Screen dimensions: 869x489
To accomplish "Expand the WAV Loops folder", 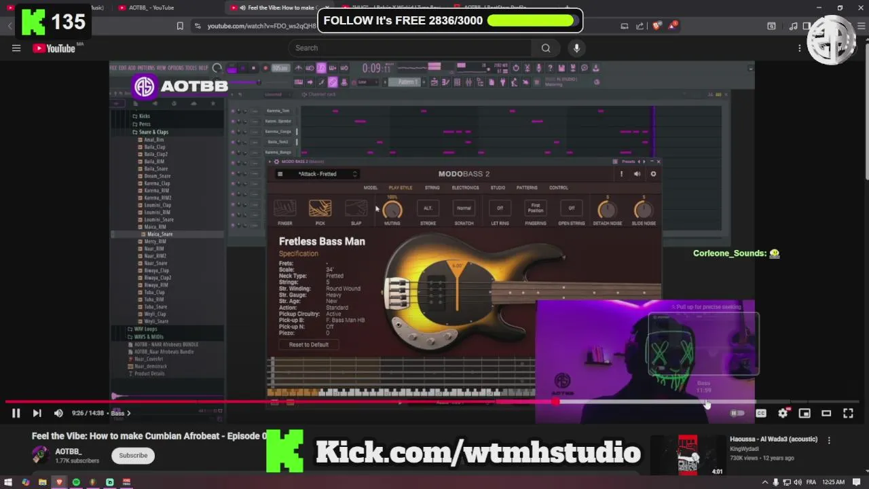I will point(142,329).
